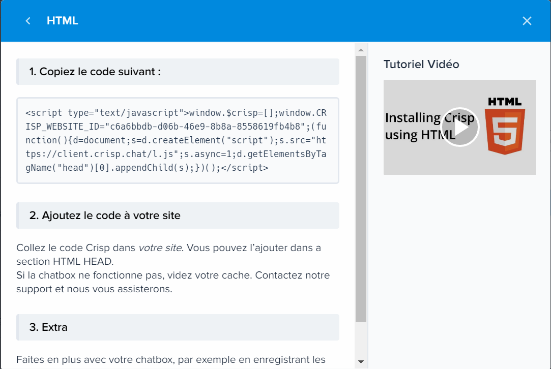Viewport: 551px width, 369px height.
Task: Close the HTML installation dialog
Action: (527, 21)
